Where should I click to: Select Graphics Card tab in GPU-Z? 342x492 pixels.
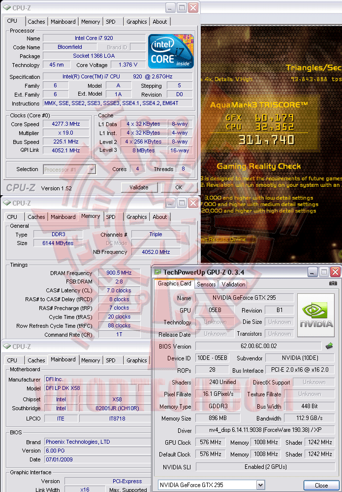pos(175,283)
